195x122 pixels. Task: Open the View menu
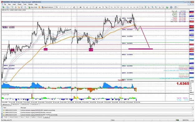tap(9, 4)
